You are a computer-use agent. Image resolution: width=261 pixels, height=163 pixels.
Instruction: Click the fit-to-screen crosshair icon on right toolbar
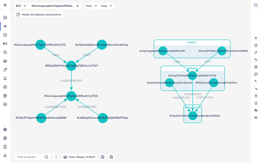[256, 46]
